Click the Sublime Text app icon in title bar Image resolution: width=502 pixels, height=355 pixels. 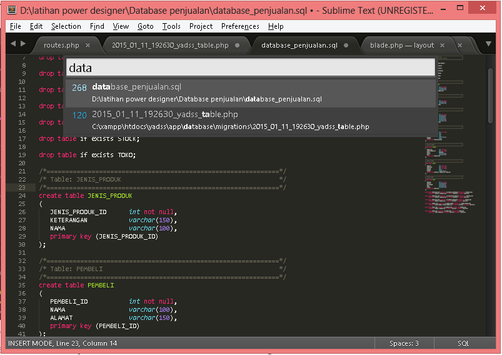point(12,10)
